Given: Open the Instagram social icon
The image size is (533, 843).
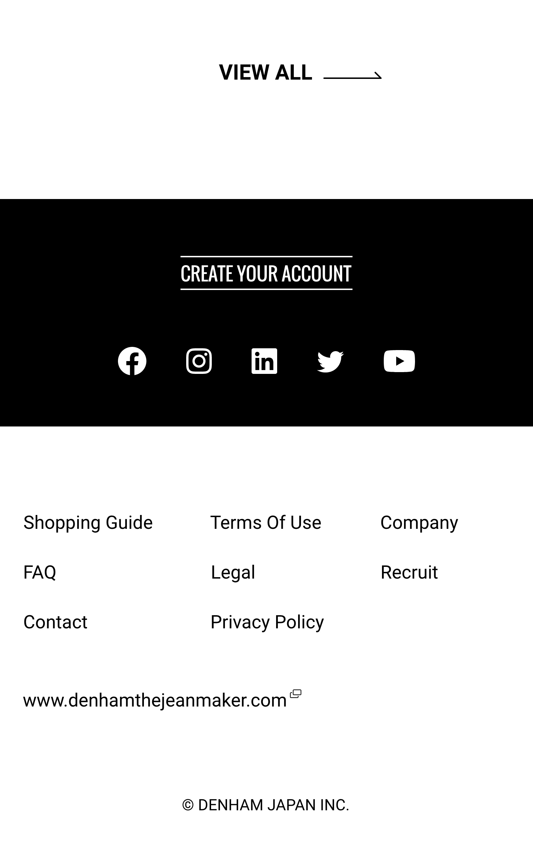Looking at the screenshot, I should coord(199,361).
